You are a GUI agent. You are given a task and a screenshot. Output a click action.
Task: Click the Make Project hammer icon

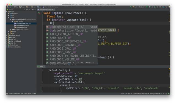point(130,7)
